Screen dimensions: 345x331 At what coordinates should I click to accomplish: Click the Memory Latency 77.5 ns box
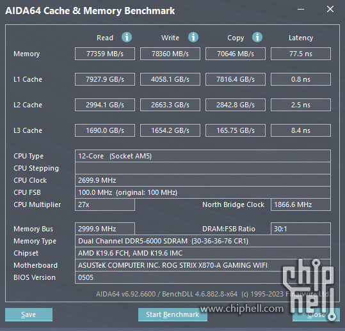(x=301, y=54)
